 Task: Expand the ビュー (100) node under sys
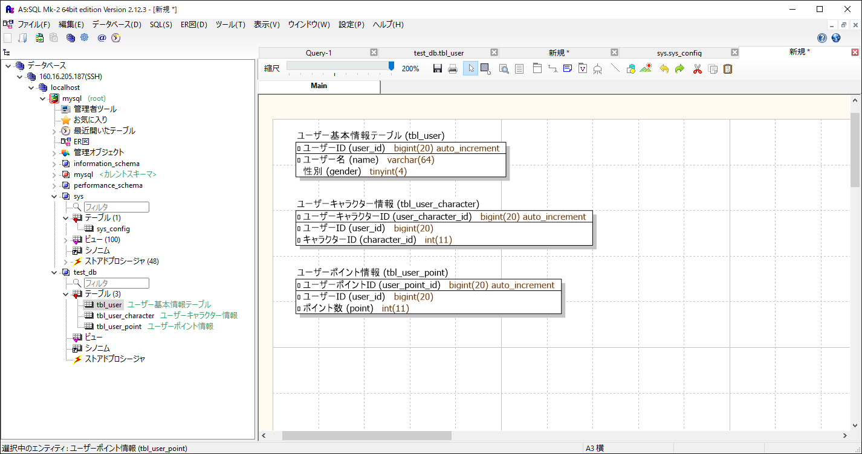click(64, 239)
